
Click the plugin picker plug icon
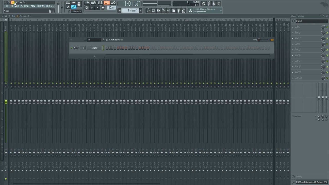coord(179,11)
